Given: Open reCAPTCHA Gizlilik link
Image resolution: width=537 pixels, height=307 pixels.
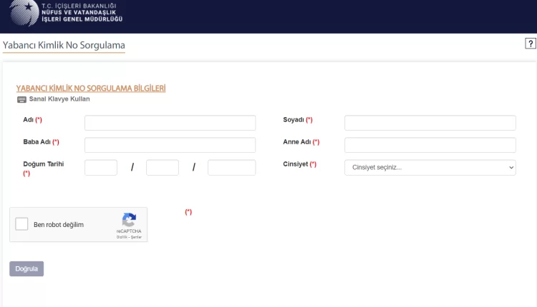Looking at the screenshot, I should click(x=122, y=237).
